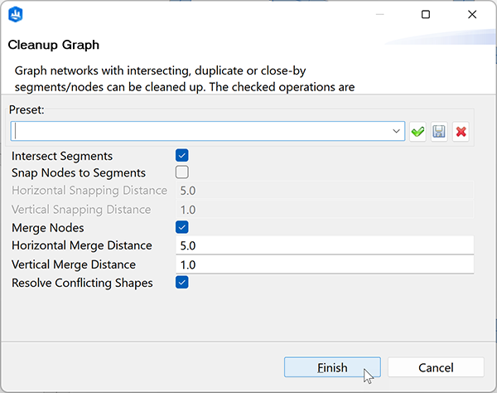Focus the Preset combo box text field
497x393 pixels.
pos(199,132)
